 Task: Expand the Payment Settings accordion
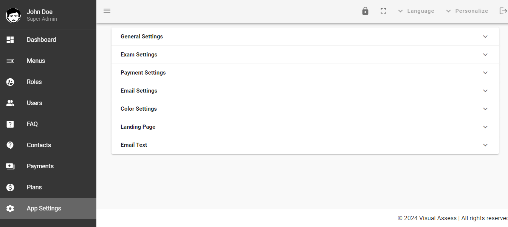tap(305, 73)
